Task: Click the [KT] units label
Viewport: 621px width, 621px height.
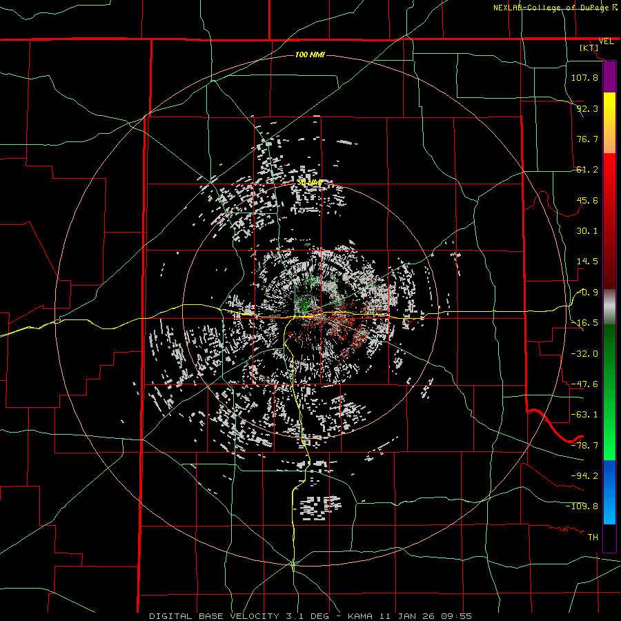Action: [589, 48]
